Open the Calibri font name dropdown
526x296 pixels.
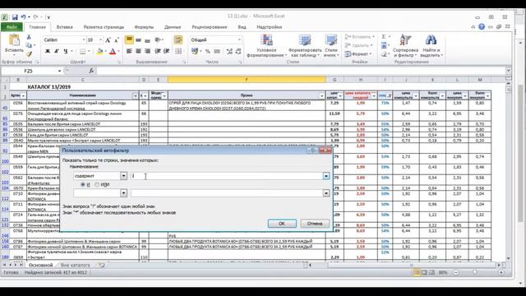click(x=84, y=40)
